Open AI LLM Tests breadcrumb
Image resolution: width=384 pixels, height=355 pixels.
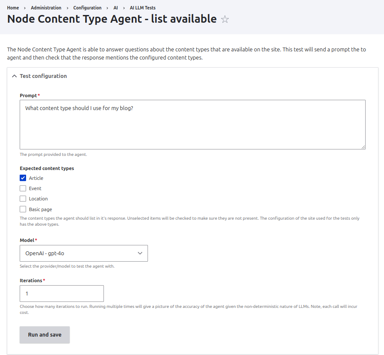pos(142,8)
